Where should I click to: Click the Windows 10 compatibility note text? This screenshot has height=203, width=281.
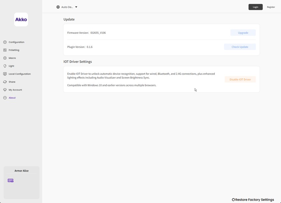tap(112, 85)
